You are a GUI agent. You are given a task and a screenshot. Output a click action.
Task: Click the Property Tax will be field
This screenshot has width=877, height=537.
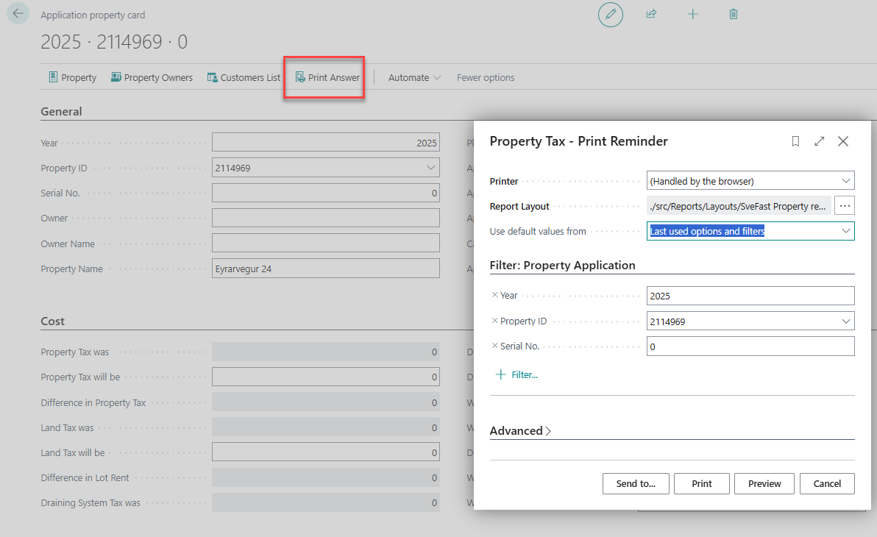click(x=325, y=377)
